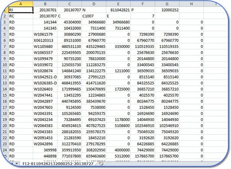
Task: Click cell containing 369998
Action: (x=45, y=150)
